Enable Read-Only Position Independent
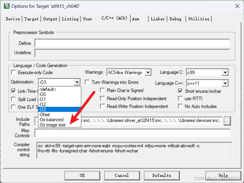The image size is (244, 183). [x=103, y=99]
